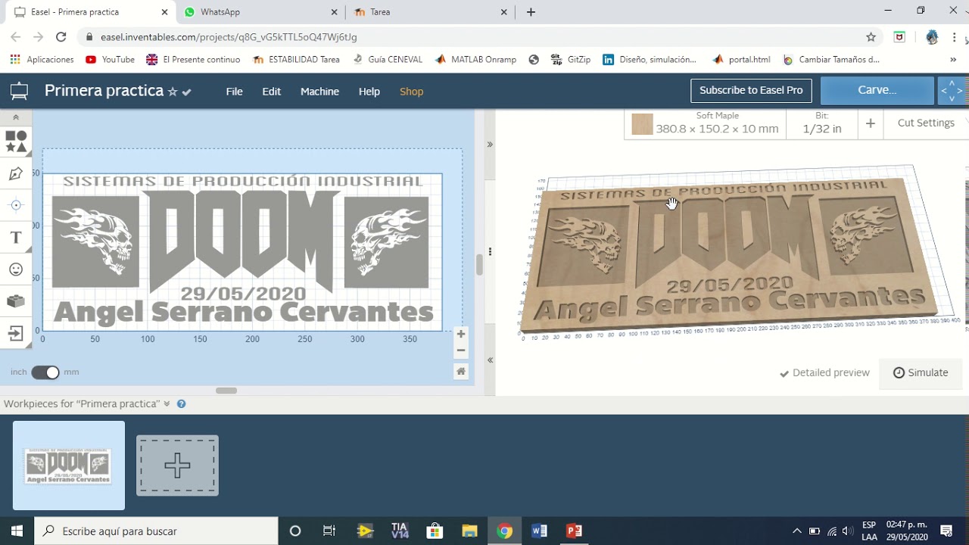
Task: Reset canvas view with home icon
Action: coord(460,371)
